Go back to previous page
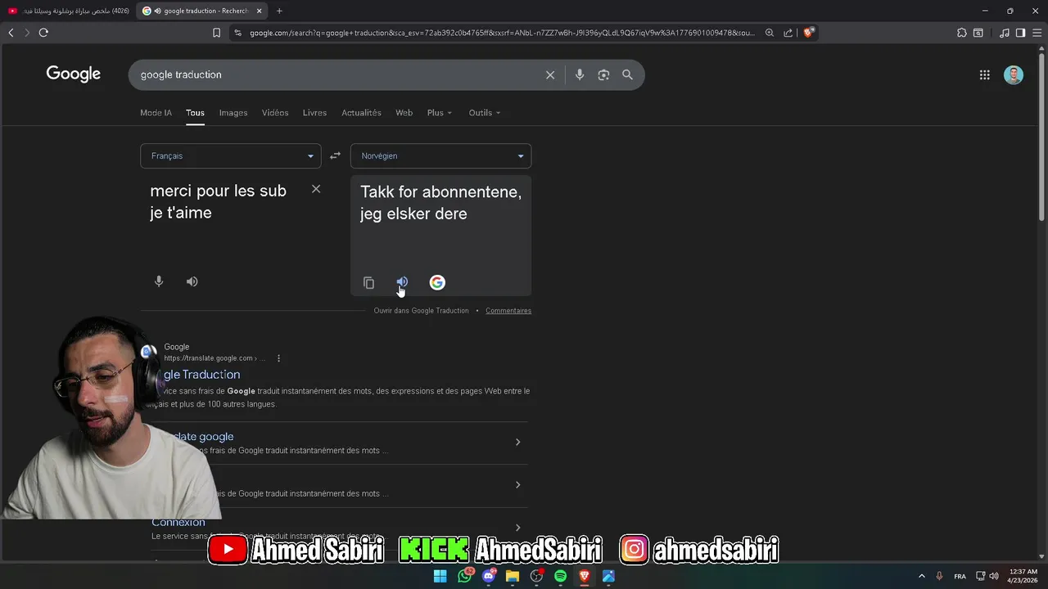1048x589 pixels. point(11,33)
